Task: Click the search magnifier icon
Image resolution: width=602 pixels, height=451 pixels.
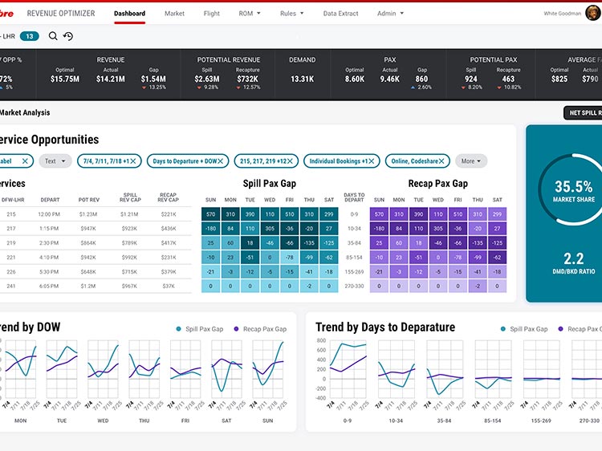Action: tap(53, 36)
